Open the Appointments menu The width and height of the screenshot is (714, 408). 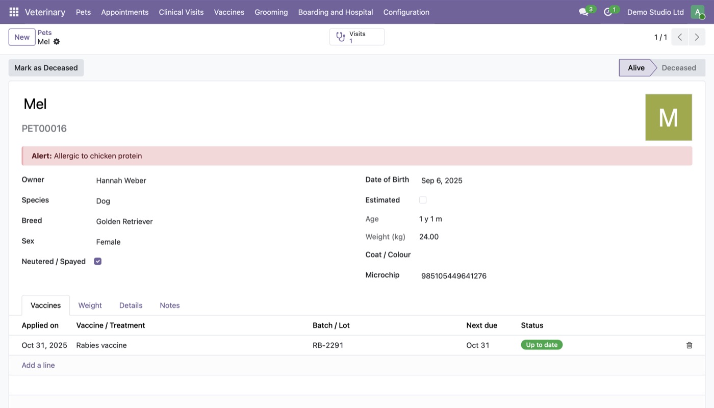click(125, 12)
